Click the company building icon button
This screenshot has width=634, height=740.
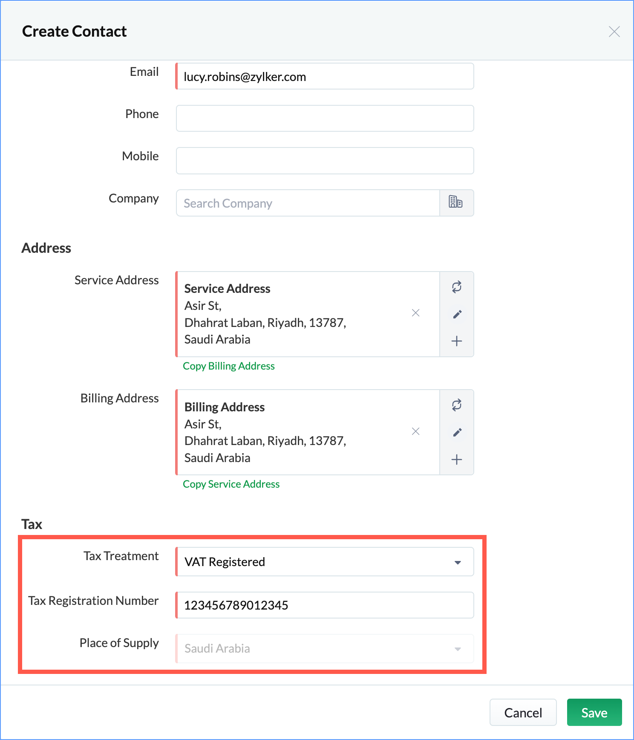(x=456, y=203)
